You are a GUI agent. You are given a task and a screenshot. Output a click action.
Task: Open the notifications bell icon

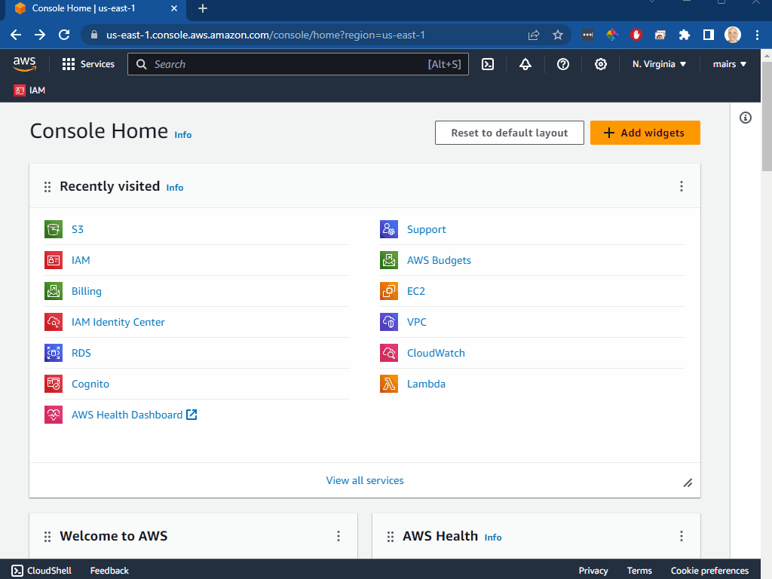pyautogui.click(x=525, y=64)
